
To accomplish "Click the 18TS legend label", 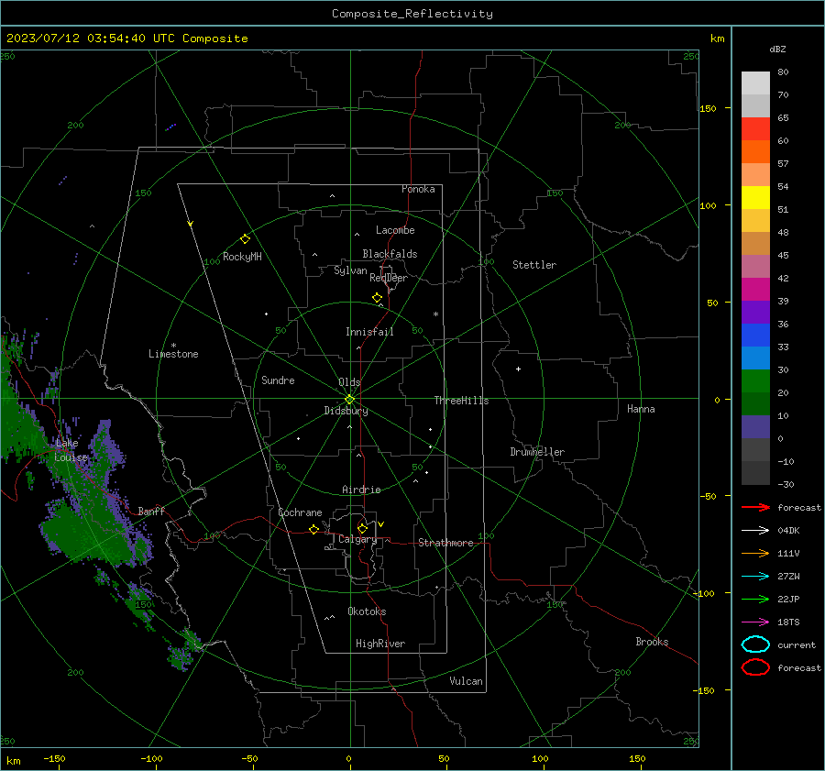I will coord(788,622).
